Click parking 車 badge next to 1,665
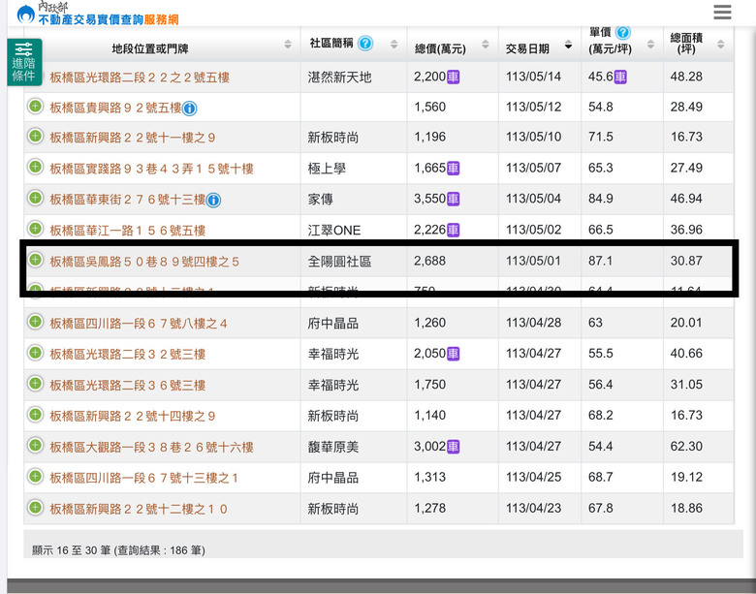Screen dimensions: 756x594 click(453, 169)
